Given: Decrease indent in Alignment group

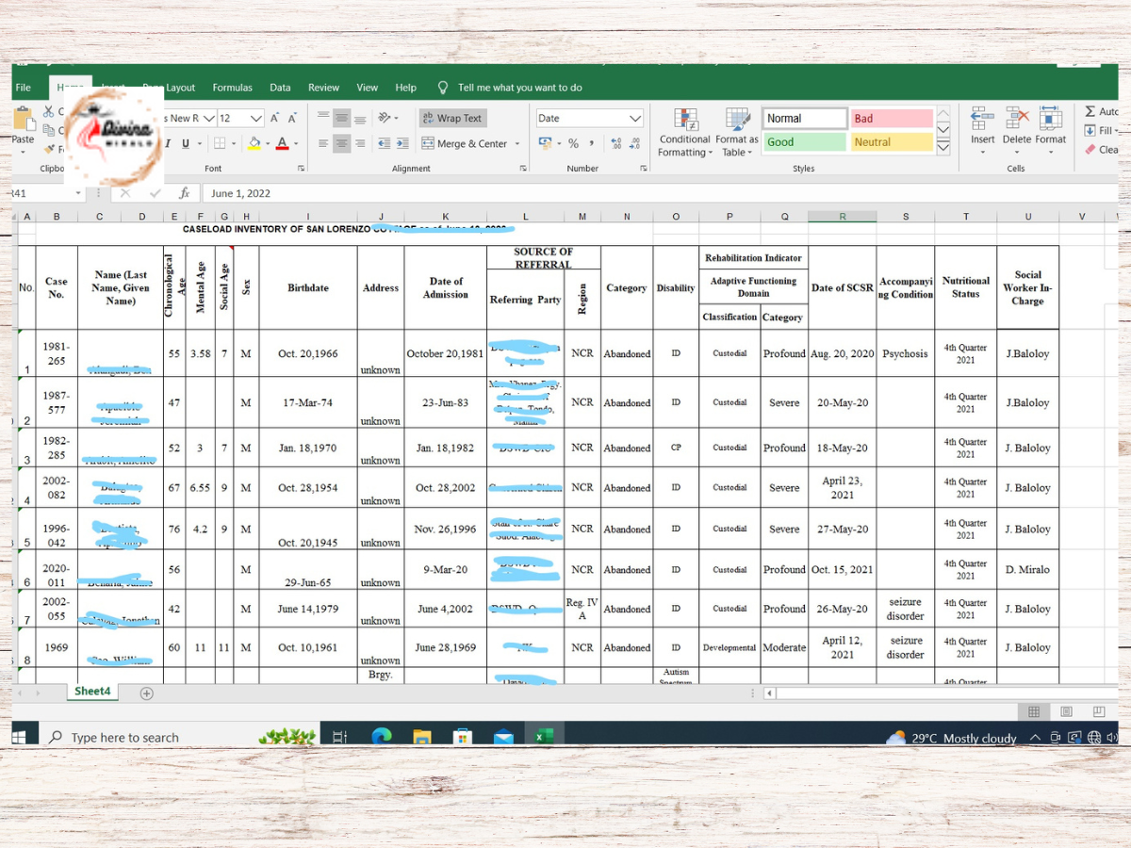Looking at the screenshot, I should coord(384,143).
